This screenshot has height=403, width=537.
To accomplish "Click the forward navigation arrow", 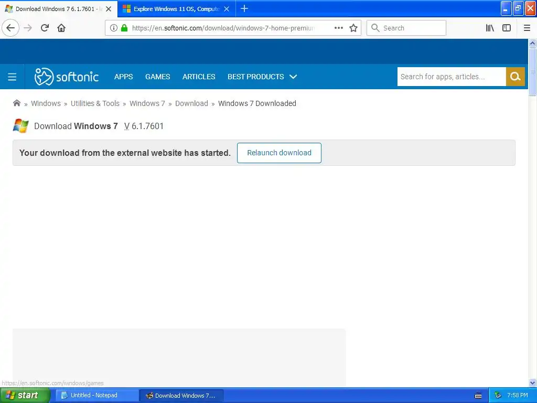I will [28, 28].
